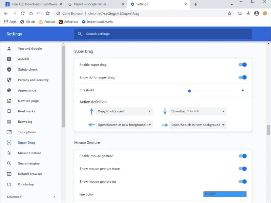
Task: Click the main page scrollbar thumb
Action: (x=268, y=130)
